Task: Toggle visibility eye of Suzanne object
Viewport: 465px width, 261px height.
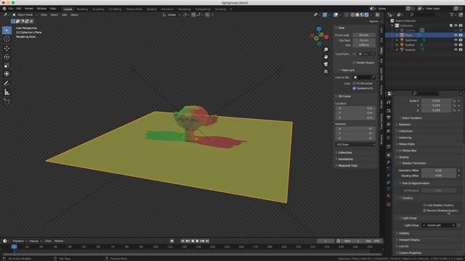Action: tap(456, 50)
